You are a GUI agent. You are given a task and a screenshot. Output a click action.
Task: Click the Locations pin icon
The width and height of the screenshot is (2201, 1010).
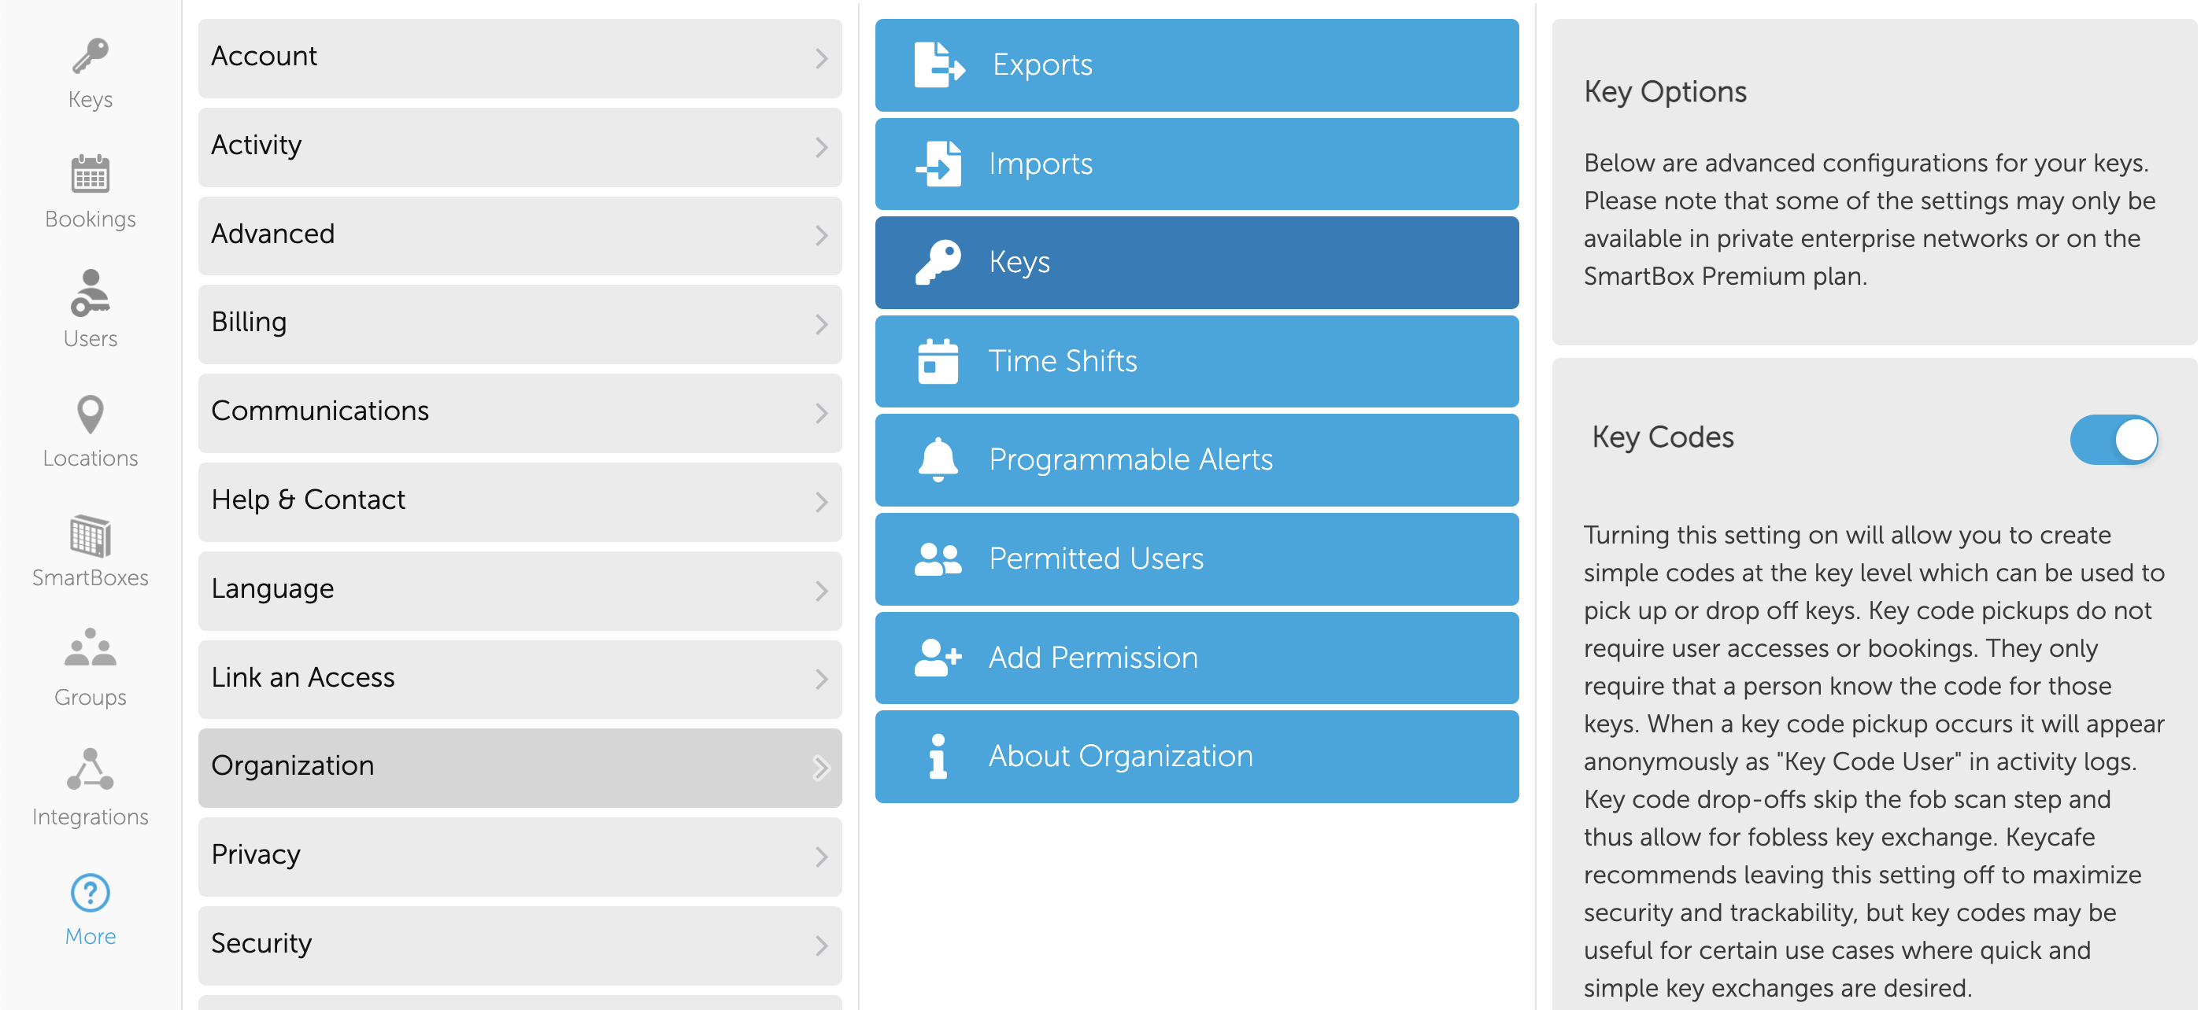(90, 415)
